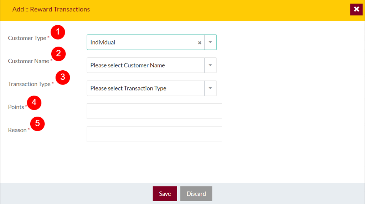Clear the Individual customer type selection
The height and width of the screenshot is (204, 365).
(x=200, y=42)
